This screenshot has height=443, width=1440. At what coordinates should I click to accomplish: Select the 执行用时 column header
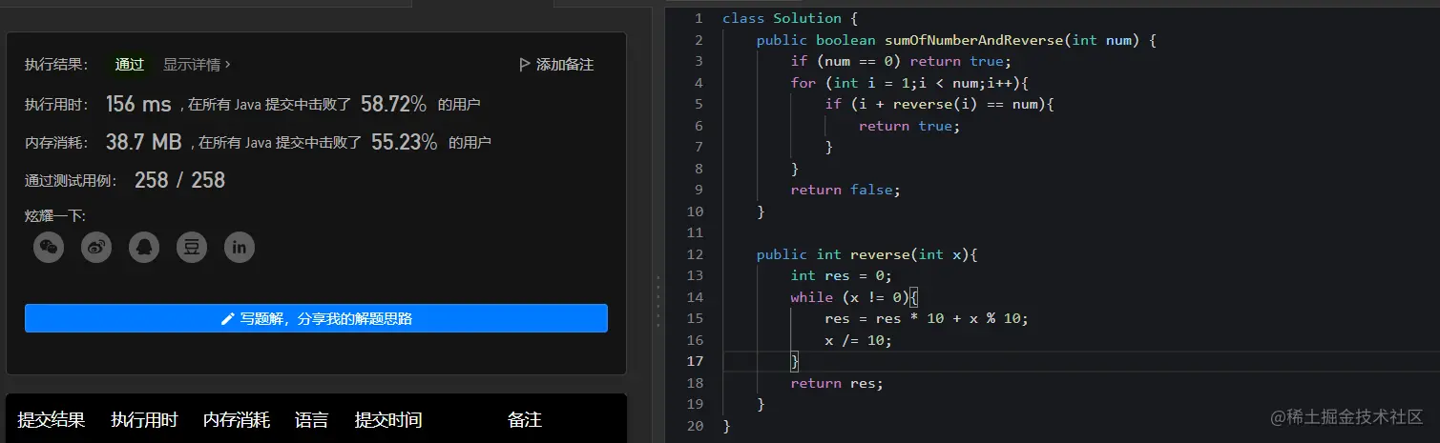click(x=144, y=420)
